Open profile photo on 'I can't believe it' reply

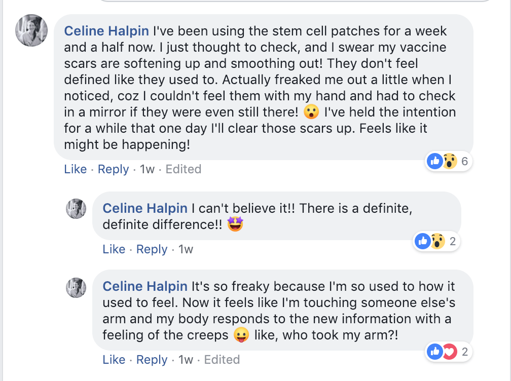[76, 209]
